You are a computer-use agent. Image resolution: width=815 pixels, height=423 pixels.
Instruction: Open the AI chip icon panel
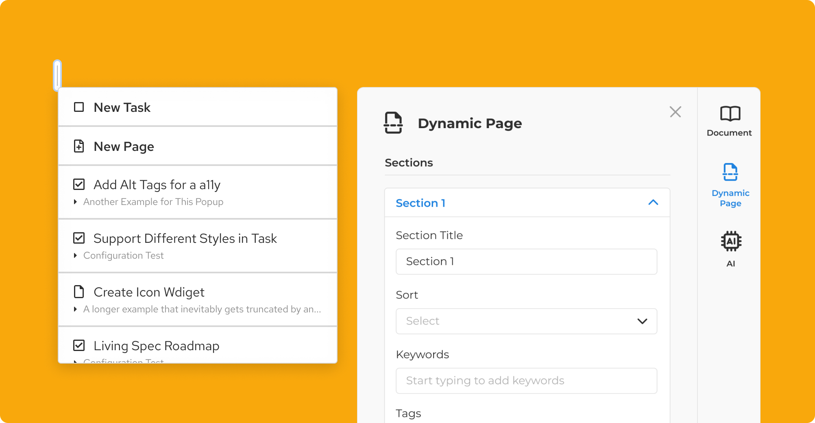click(x=731, y=241)
